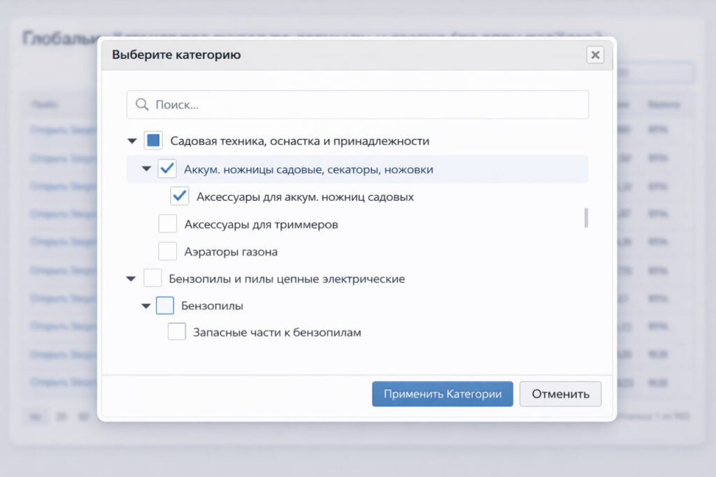Uncheck Аксессуары для аккум. ножниц садовых
This screenshot has height=477, width=716.
pos(180,197)
